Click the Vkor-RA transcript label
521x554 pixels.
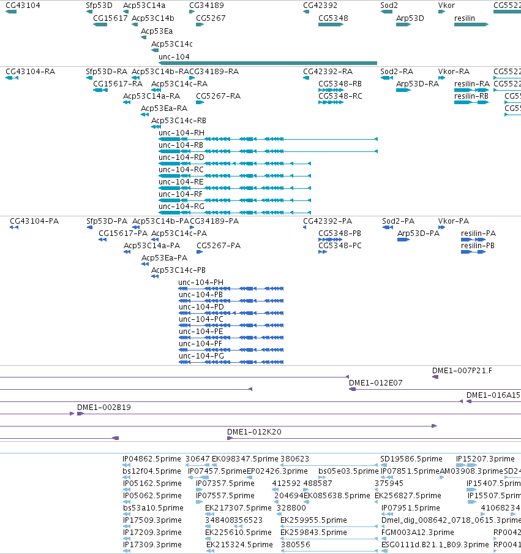click(x=454, y=71)
